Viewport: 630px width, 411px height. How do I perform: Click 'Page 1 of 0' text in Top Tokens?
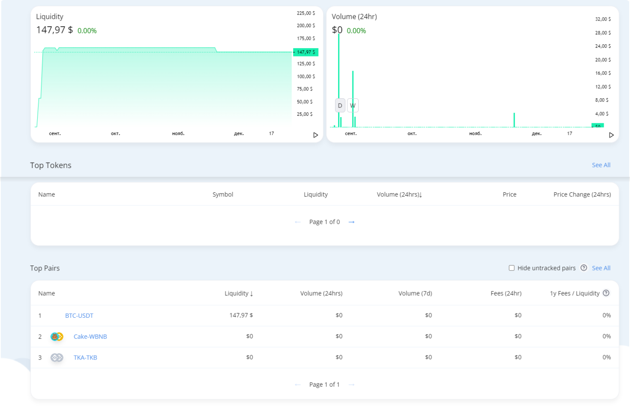pyautogui.click(x=324, y=222)
